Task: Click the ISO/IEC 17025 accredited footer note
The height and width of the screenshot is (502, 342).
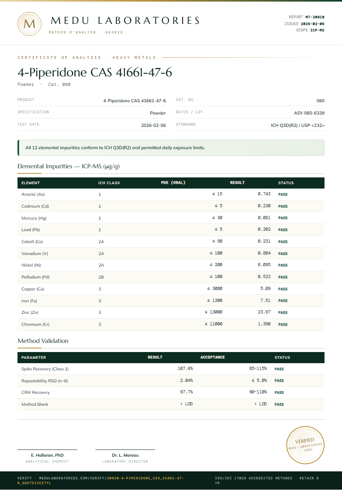Action: coord(267,480)
